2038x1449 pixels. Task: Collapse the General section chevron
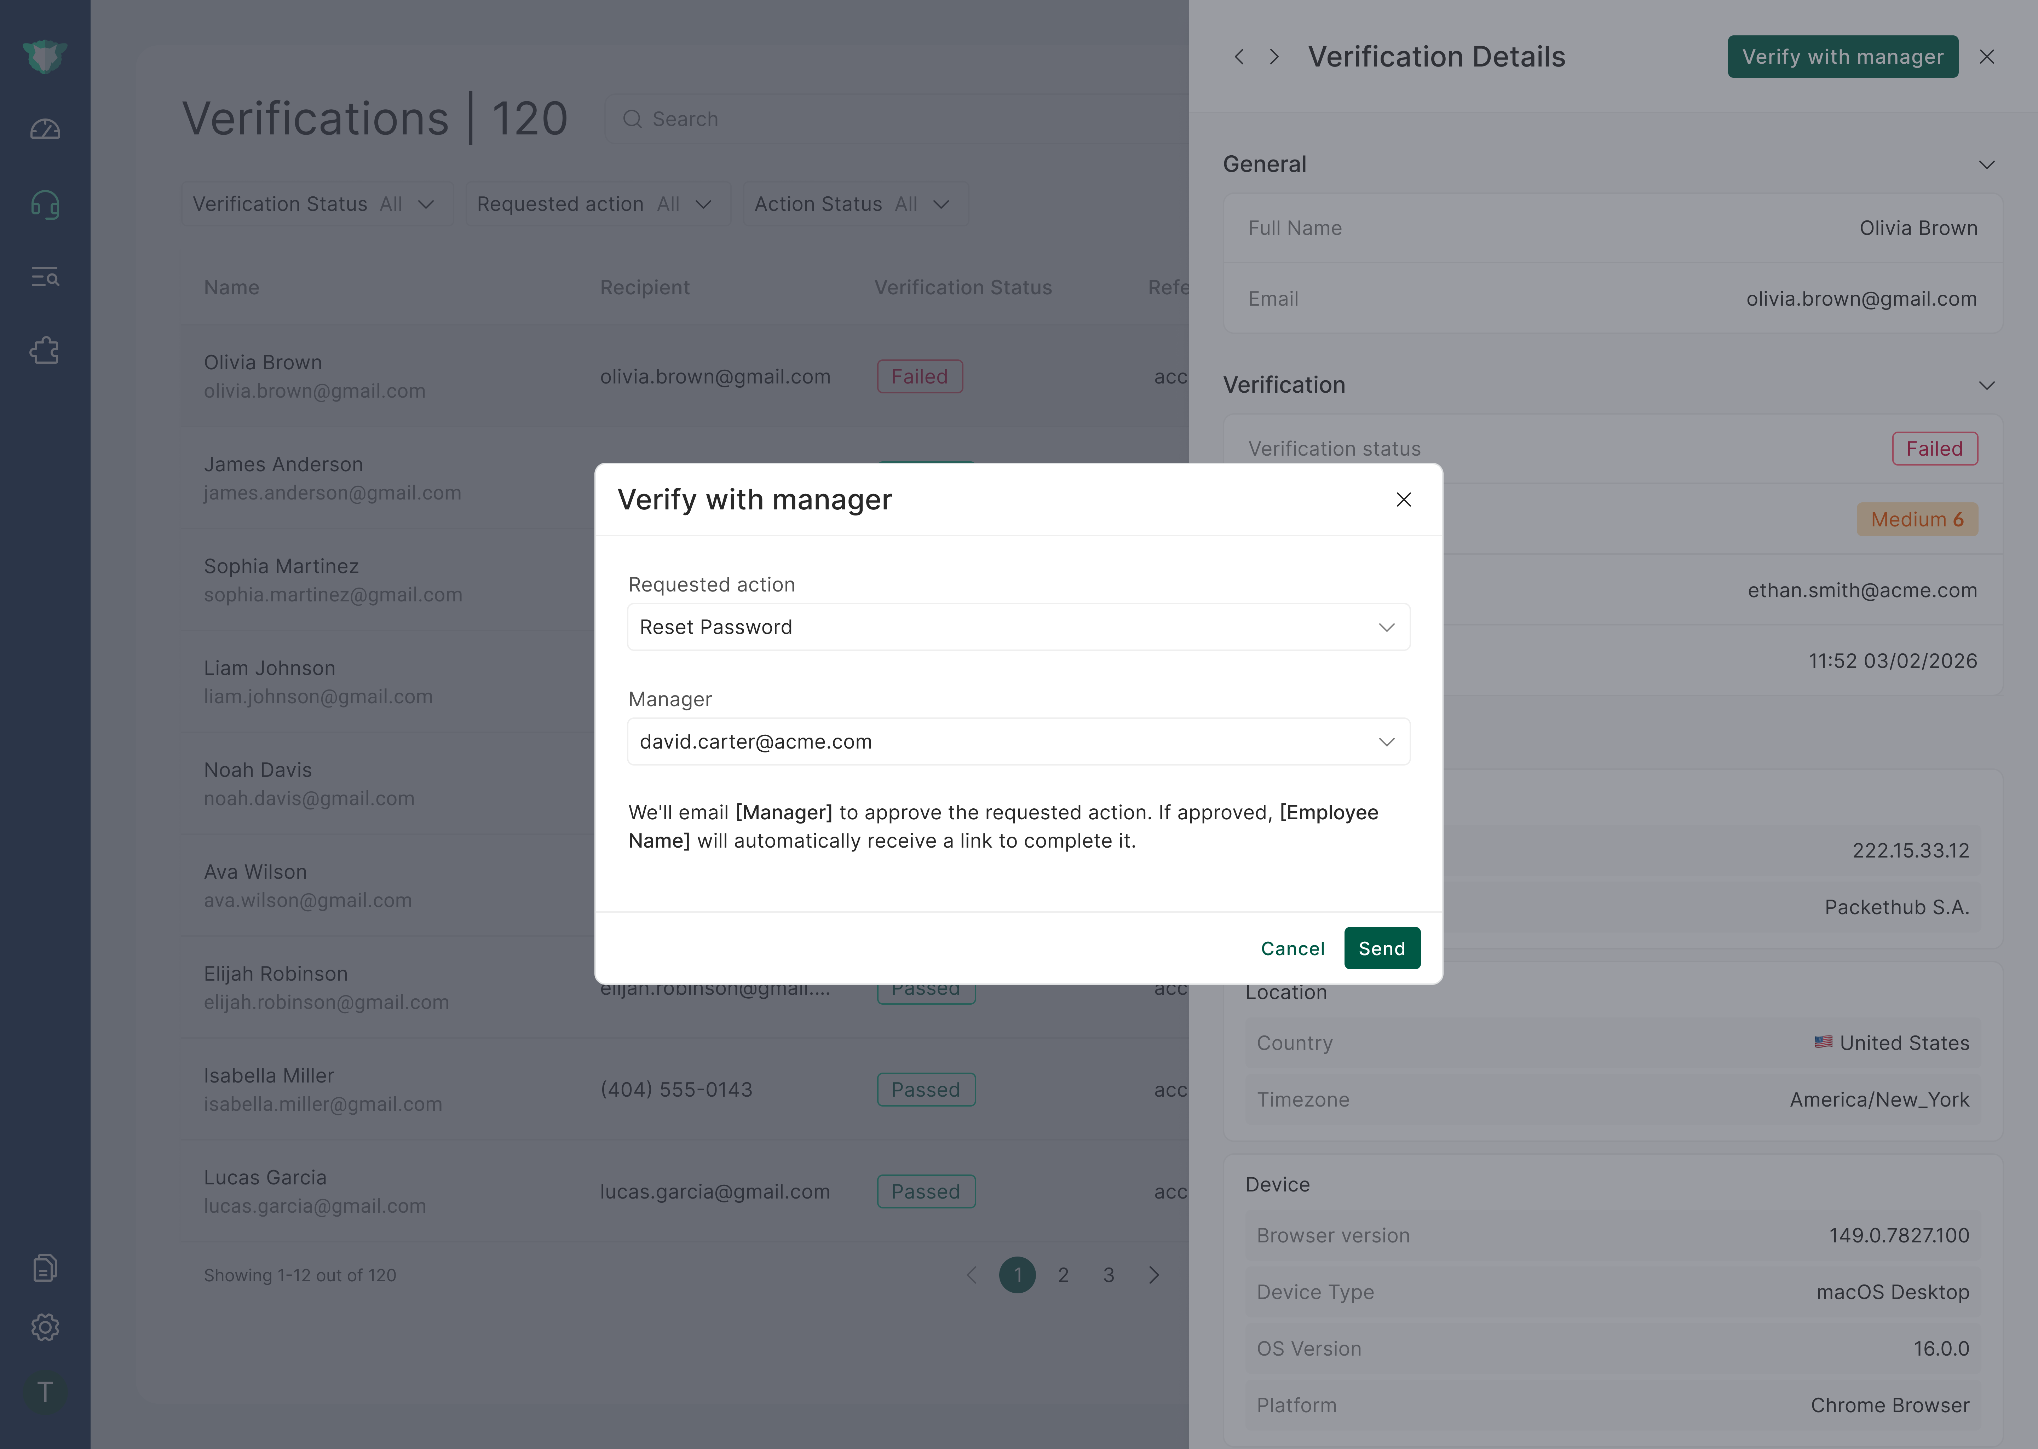pos(1987,165)
